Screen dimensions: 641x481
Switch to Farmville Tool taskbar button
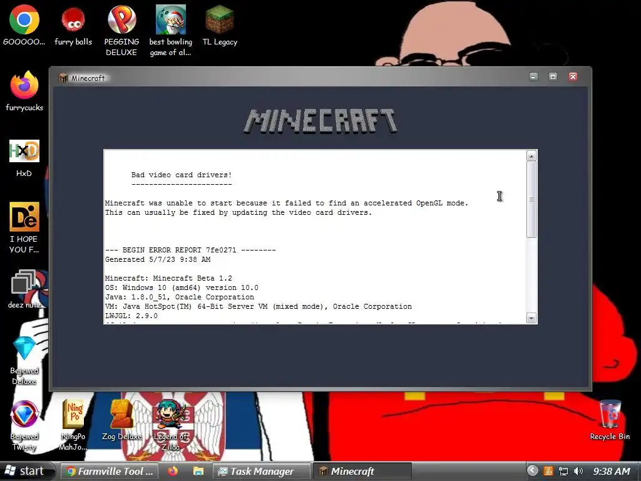pyautogui.click(x=110, y=471)
